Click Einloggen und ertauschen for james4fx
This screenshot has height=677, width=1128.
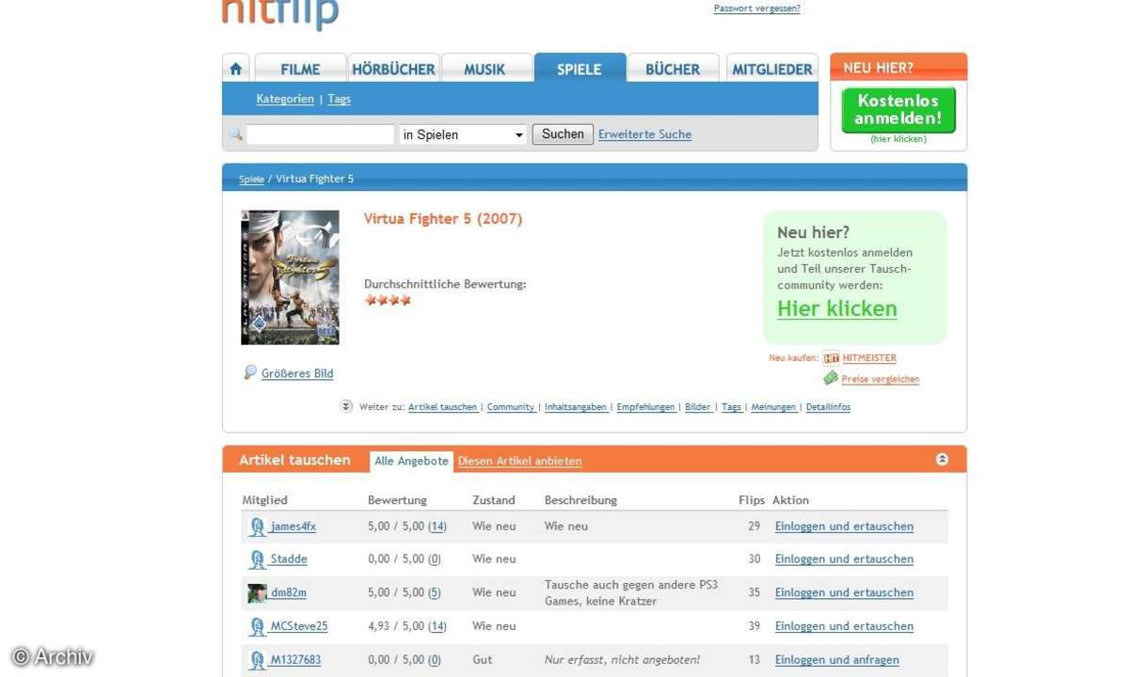[844, 527]
